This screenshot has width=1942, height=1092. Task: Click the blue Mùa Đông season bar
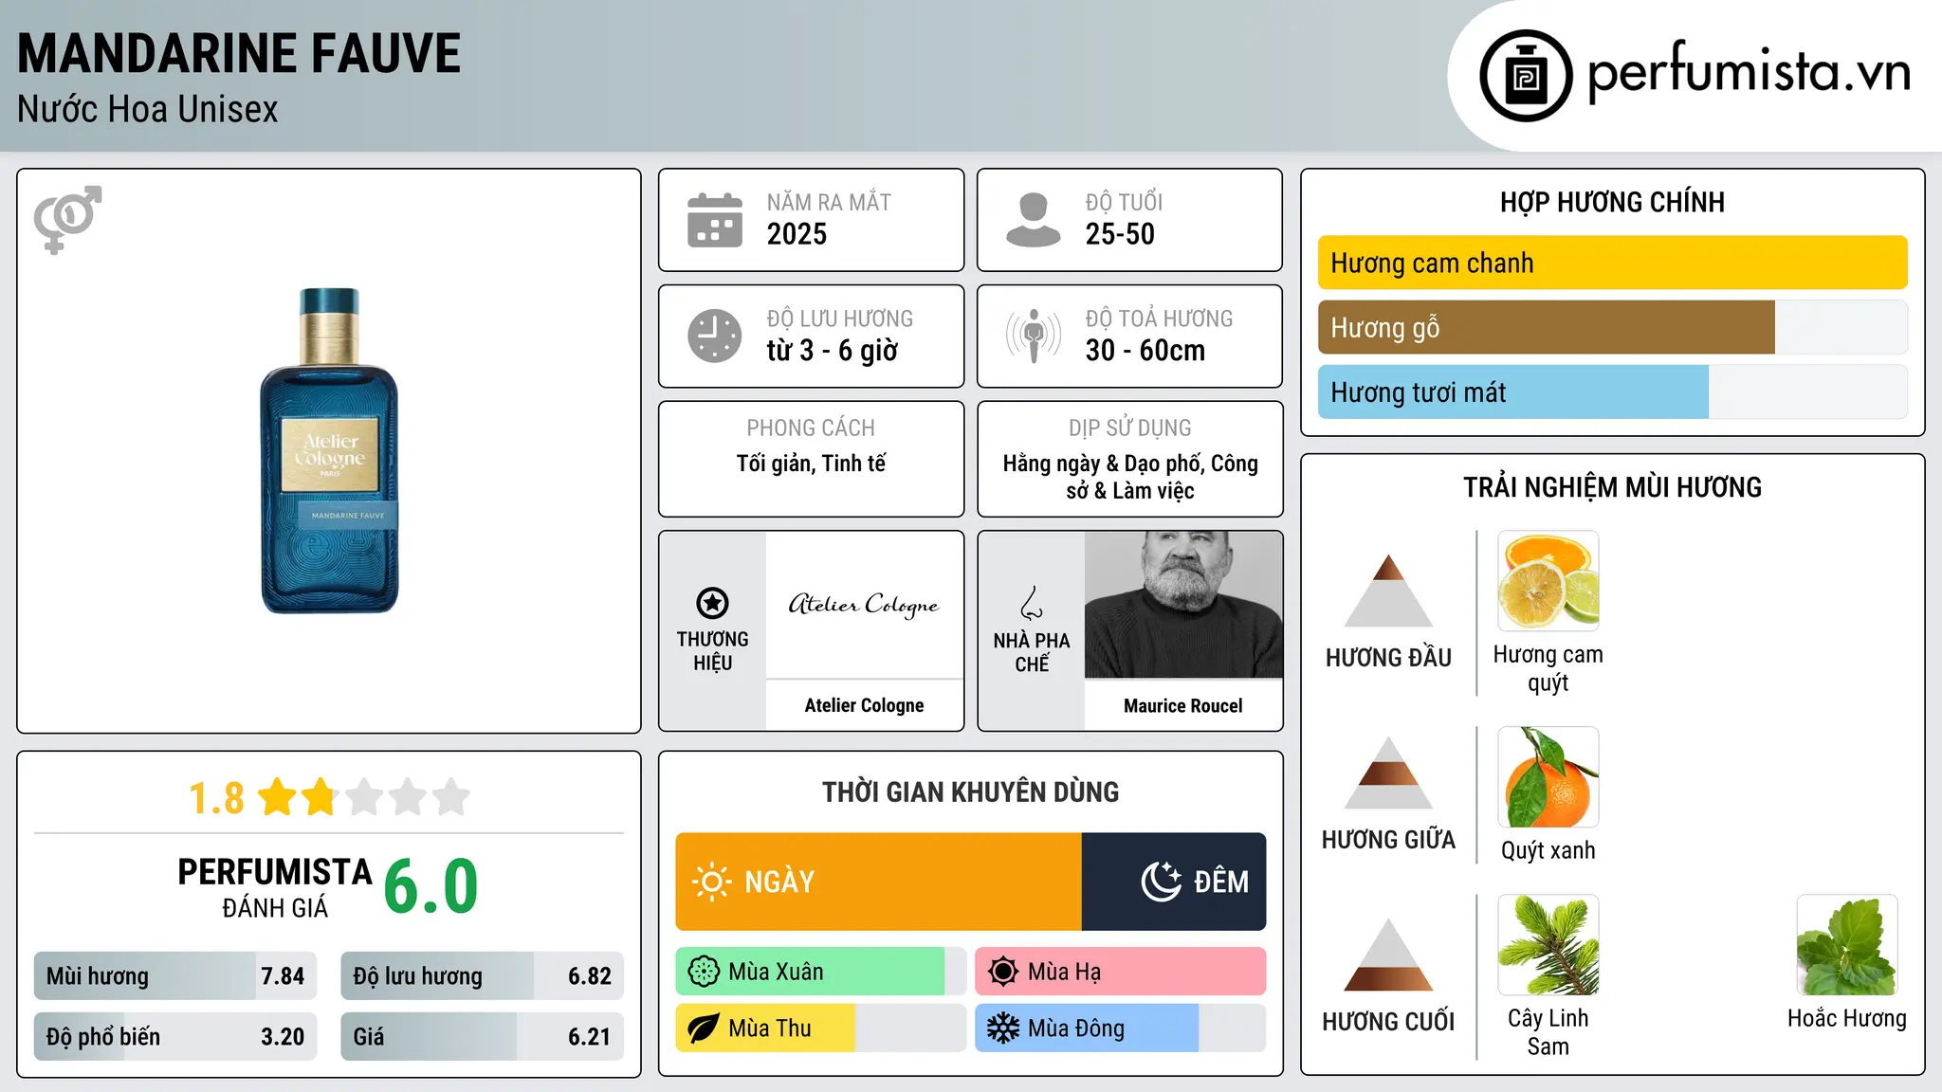click(1087, 1028)
